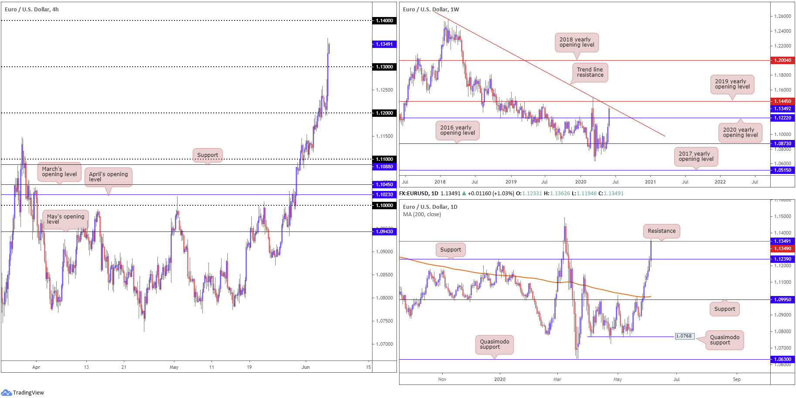Click the 1.12000 price tag on 4h chart

tap(384, 113)
